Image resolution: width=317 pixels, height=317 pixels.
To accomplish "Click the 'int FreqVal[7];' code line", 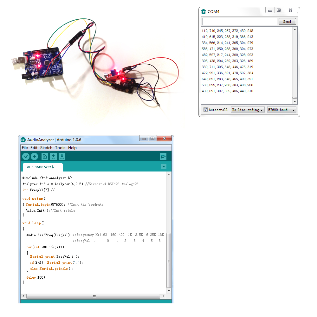I will pos(36,190).
